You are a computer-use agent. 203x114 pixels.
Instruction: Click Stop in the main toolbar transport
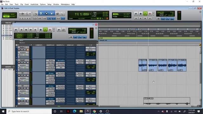point(141,14)
